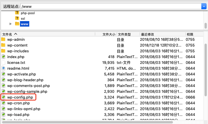The height and width of the screenshot is (124, 208).
Task: Select the index.php file name
Action: pyautogui.click(x=16, y=57)
